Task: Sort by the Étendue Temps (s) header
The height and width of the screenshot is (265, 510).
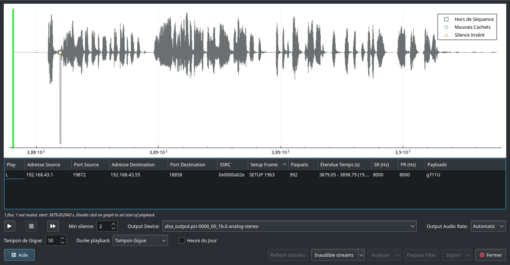Action: [x=345, y=164]
